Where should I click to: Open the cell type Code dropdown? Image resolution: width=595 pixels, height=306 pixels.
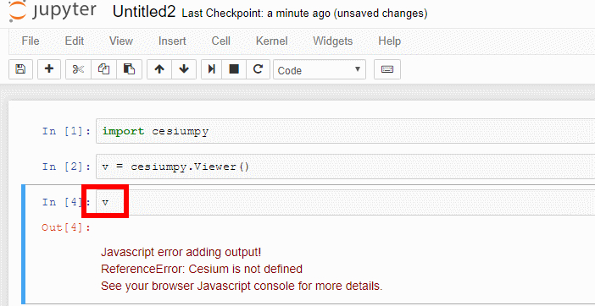coord(320,70)
